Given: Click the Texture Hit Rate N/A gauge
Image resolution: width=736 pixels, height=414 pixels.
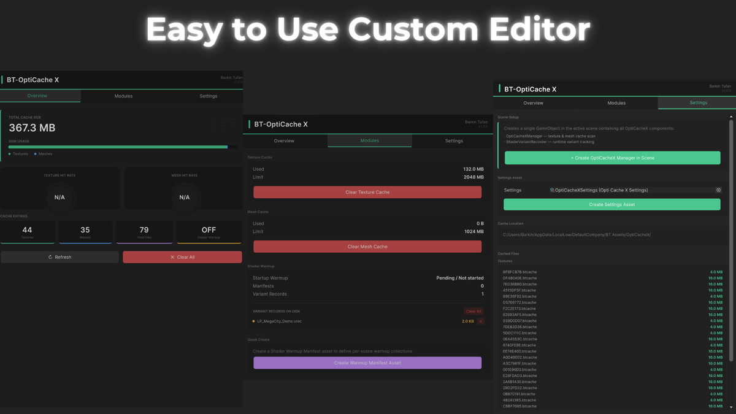Looking at the screenshot, I should click(59, 197).
